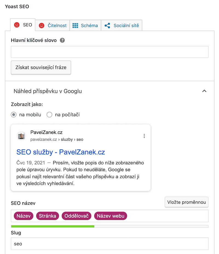This screenshot has height=254, width=219.
Task: Open the Vložte proměnnou variable picker
Action: tap(186, 202)
